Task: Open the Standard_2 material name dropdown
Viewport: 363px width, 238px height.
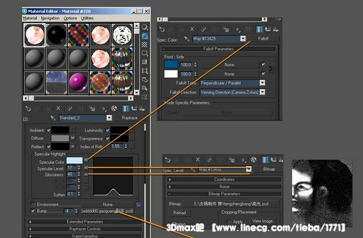Action: (x=109, y=118)
